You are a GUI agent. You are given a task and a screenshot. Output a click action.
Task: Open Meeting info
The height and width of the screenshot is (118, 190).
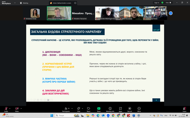pos(110,109)
